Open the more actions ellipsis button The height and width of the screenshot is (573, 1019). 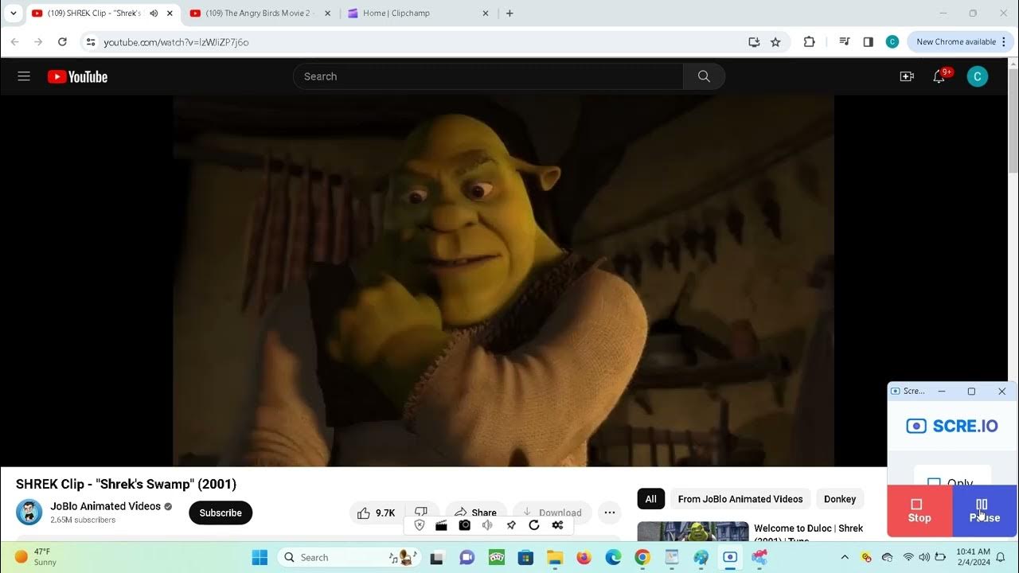click(609, 513)
